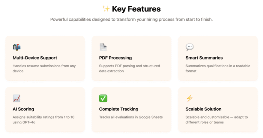263x138 pixels.
Task: Click 'Handles resume submissions from any device' text
Action: coord(44,68)
